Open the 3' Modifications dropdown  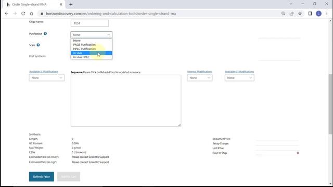pos(239,78)
